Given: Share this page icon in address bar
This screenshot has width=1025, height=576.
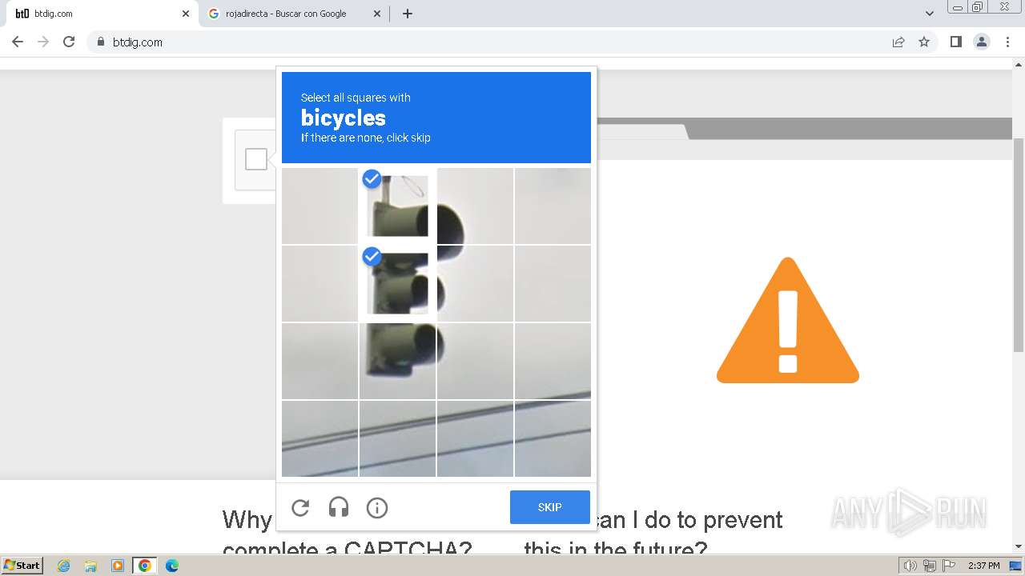Looking at the screenshot, I should click(898, 42).
